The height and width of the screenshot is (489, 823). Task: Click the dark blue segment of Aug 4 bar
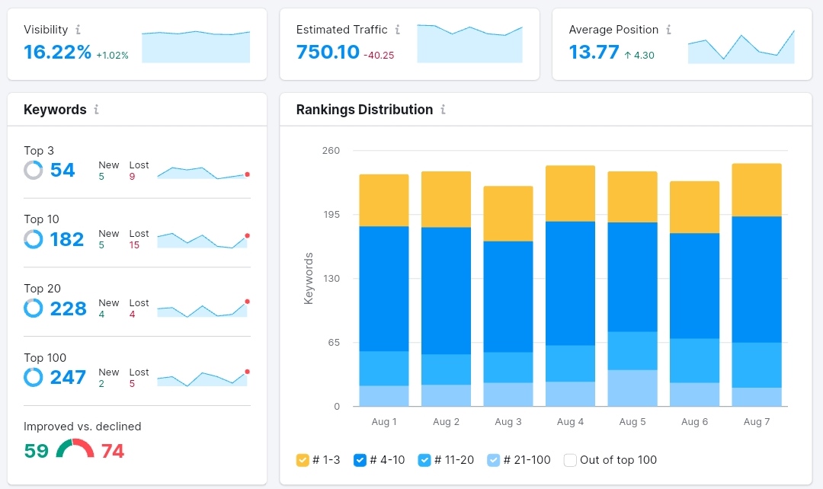click(570, 283)
